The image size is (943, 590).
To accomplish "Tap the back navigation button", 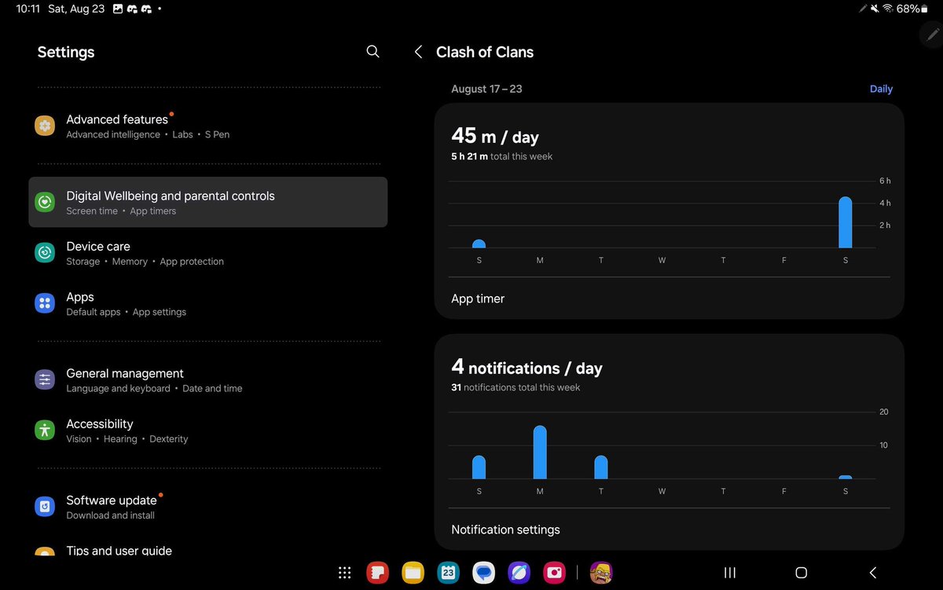I will click(x=872, y=573).
